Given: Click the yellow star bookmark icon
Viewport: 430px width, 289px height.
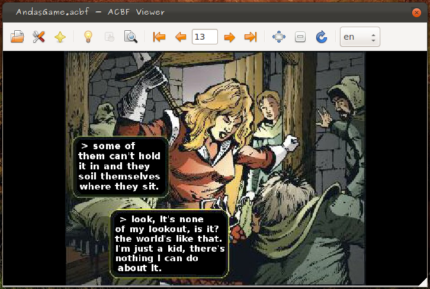Looking at the screenshot, I should tap(60, 37).
